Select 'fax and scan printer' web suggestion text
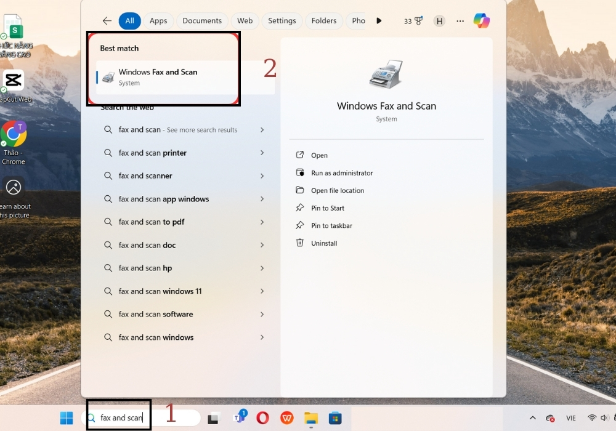Screen dimensions: 616x431 tap(152, 153)
